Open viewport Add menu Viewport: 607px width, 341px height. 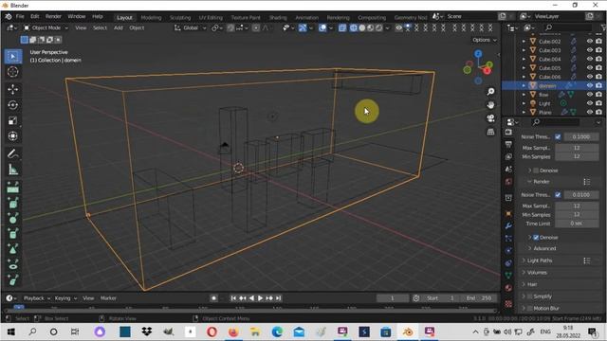[118, 27]
